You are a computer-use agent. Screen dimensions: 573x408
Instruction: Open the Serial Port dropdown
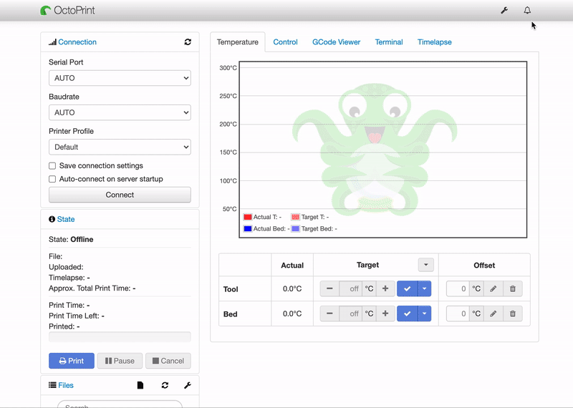pyautogui.click(x=120, y=78)
